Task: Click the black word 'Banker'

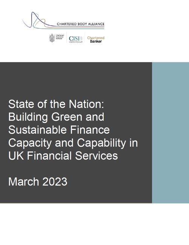Action: coord(96,41)
